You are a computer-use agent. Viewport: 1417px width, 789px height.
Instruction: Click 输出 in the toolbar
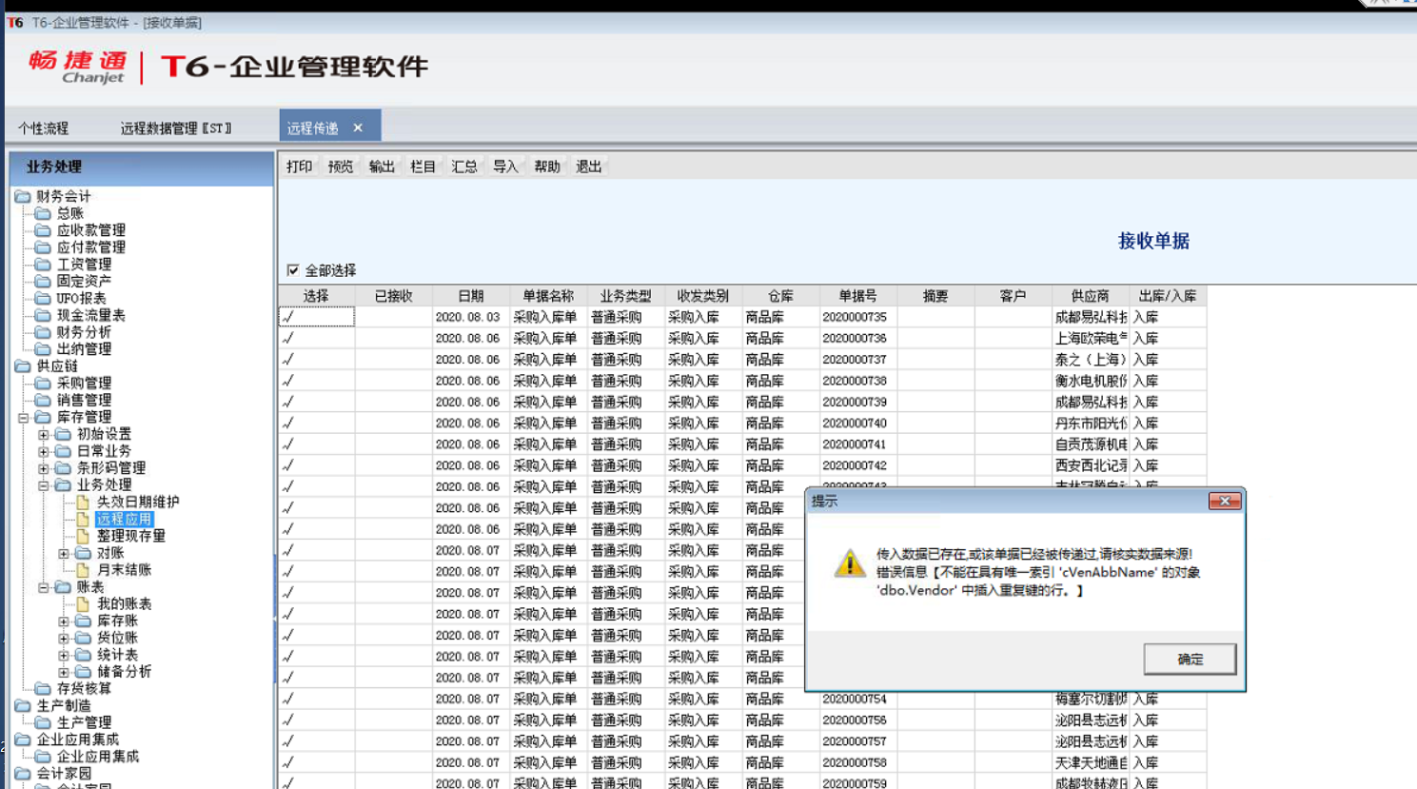pyautogui.click(x=382, y=167)
